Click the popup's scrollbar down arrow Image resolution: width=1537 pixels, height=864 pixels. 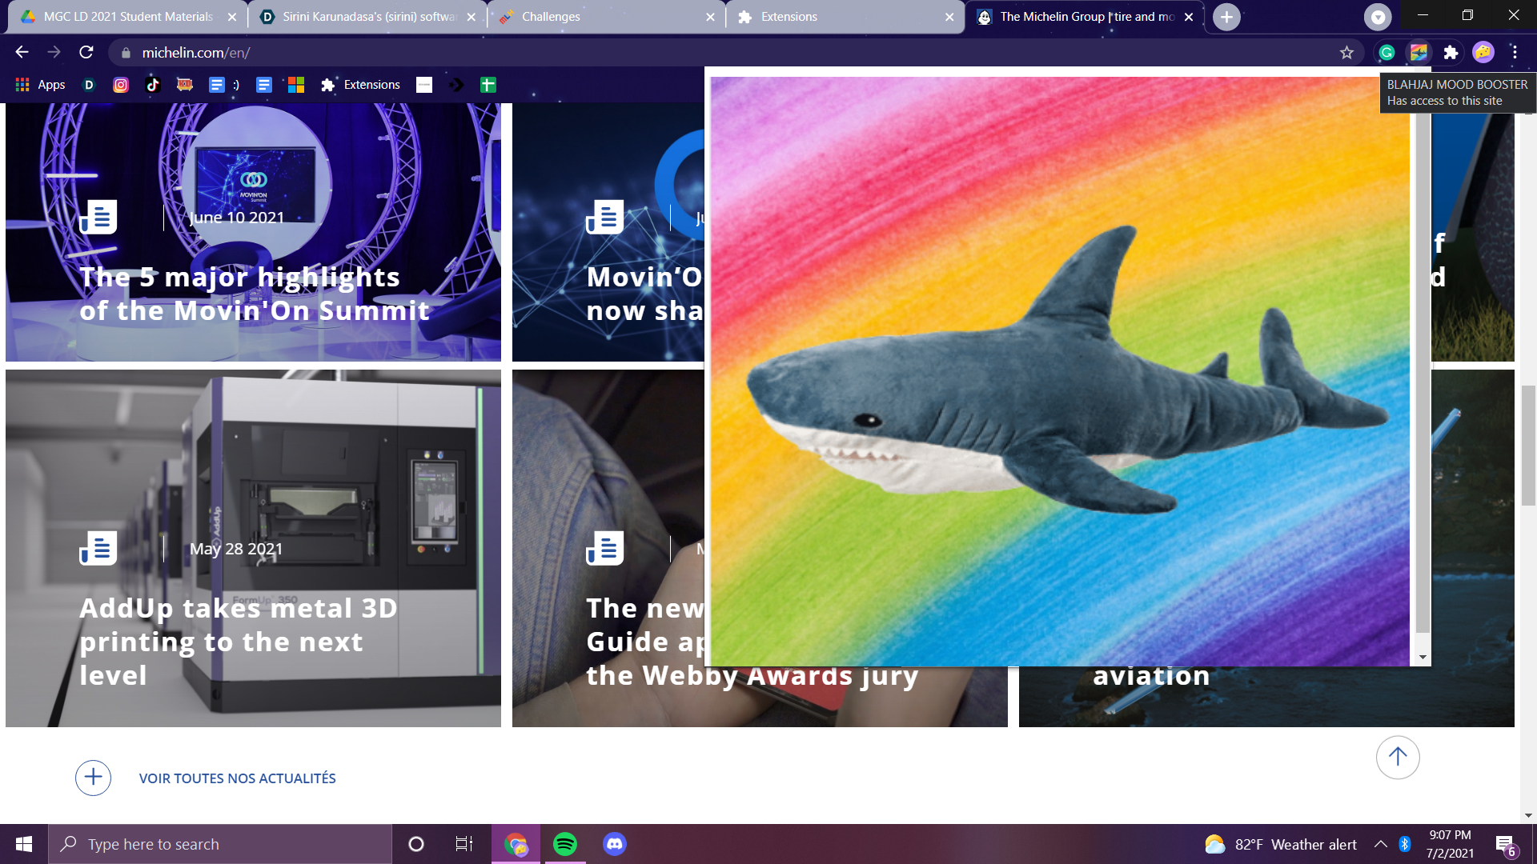pyautogui.click(x=1423, y=658)
